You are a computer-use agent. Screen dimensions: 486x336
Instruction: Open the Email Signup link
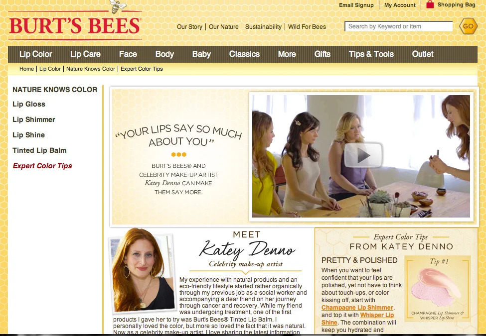point(356,5)
